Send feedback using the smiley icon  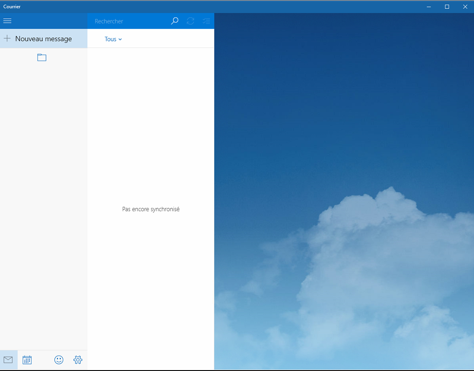[59, 360]
